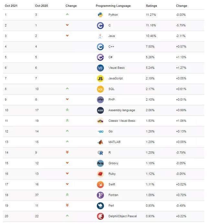Viewport: 207px width, 224px height.
Task: Click the Python logo icon
Action: [100, 15]
